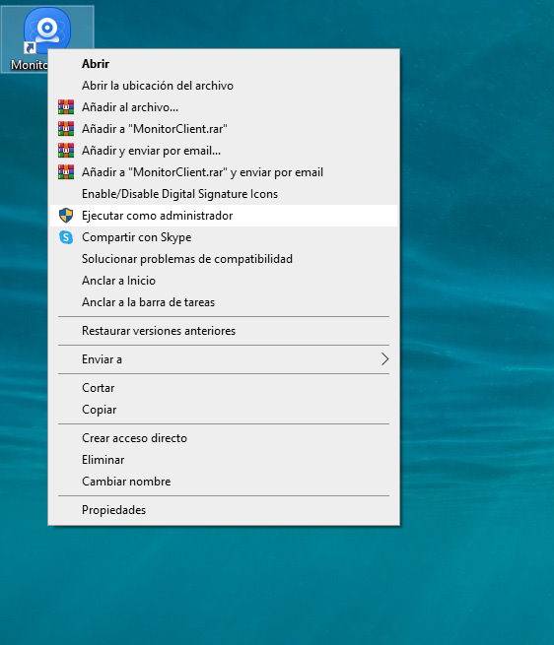The width and height of the screenshot is (554, 645).
Task: Run with 'Ejecutar como administrador'
Action: [x=224, y=216]
